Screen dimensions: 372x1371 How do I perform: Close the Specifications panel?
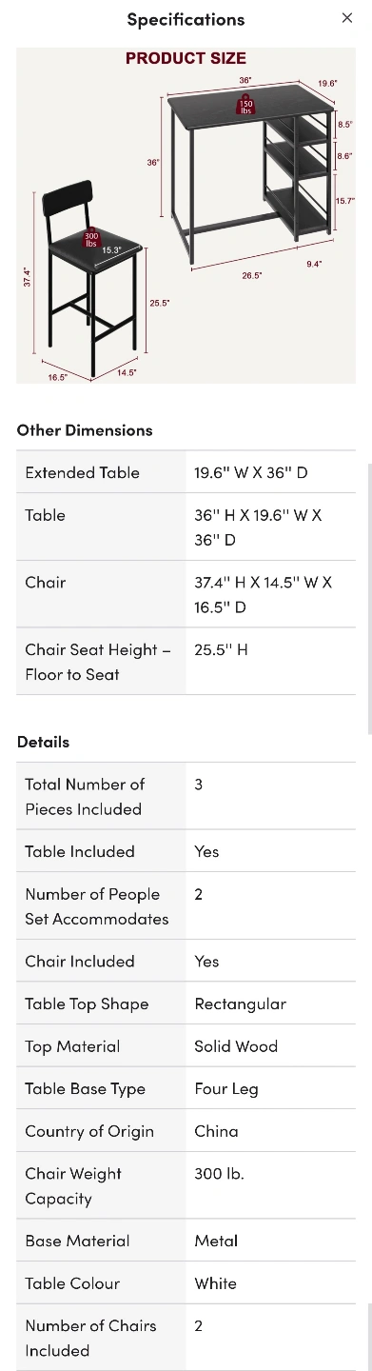pyautogui.click(x=347, y=18)
